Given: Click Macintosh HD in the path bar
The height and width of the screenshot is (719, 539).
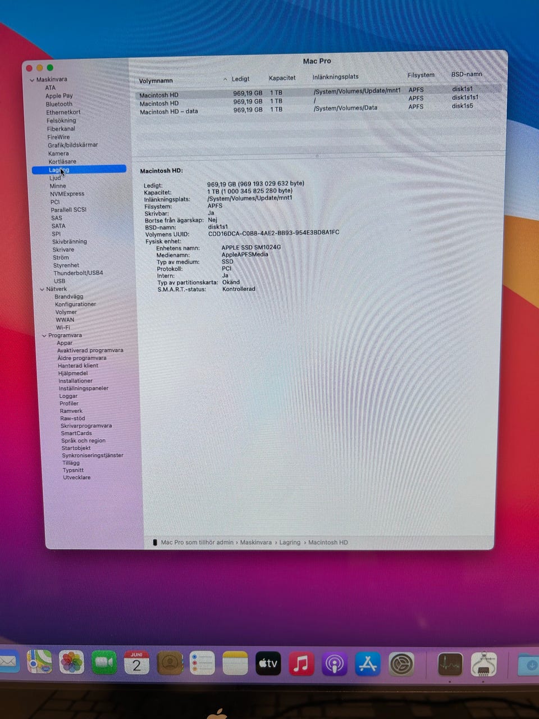Looking at the screenshot, I should coord(328,543).
